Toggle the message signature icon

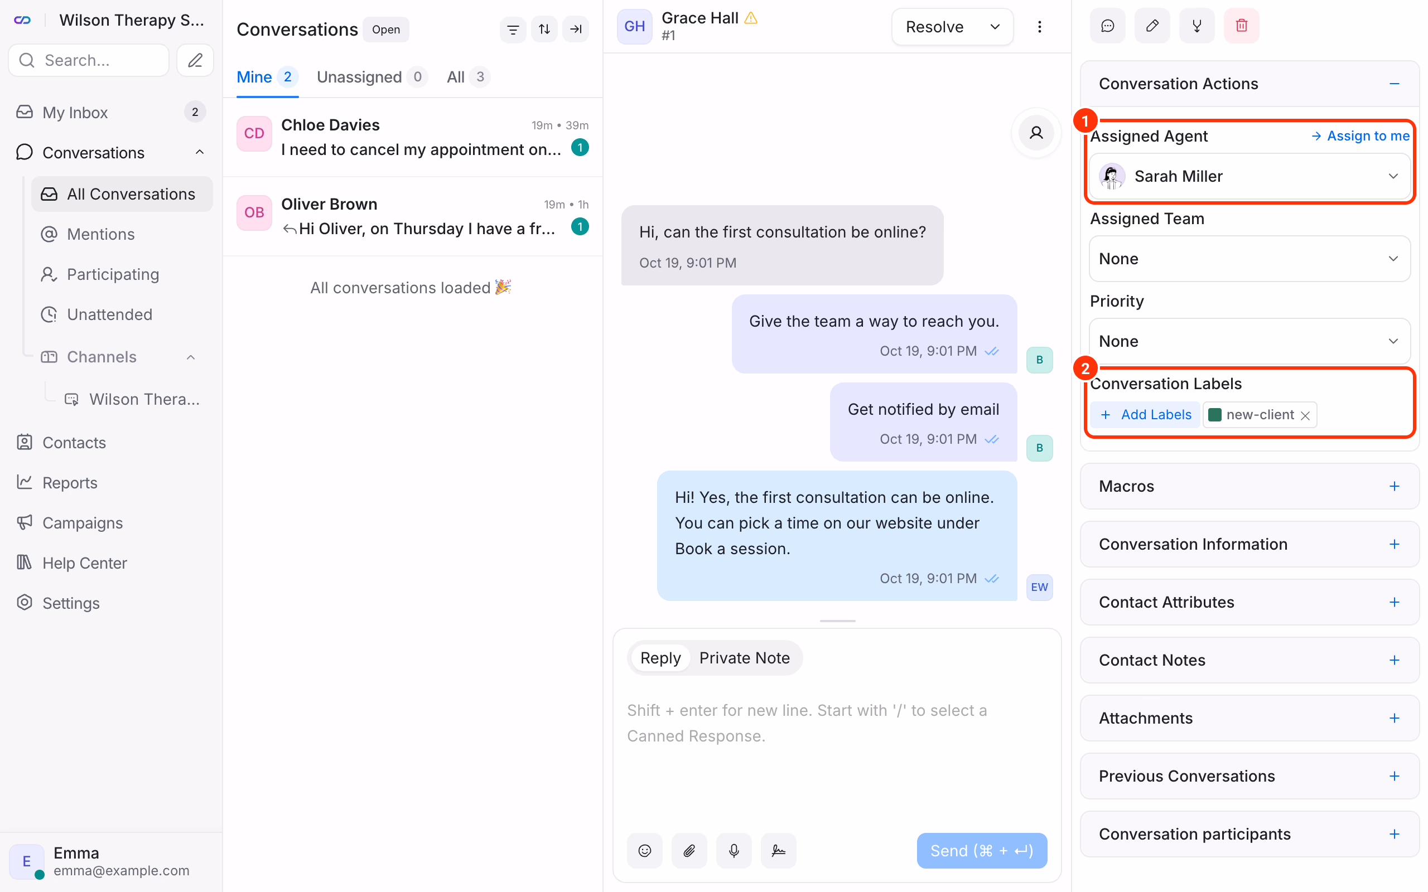pos(778,850)
